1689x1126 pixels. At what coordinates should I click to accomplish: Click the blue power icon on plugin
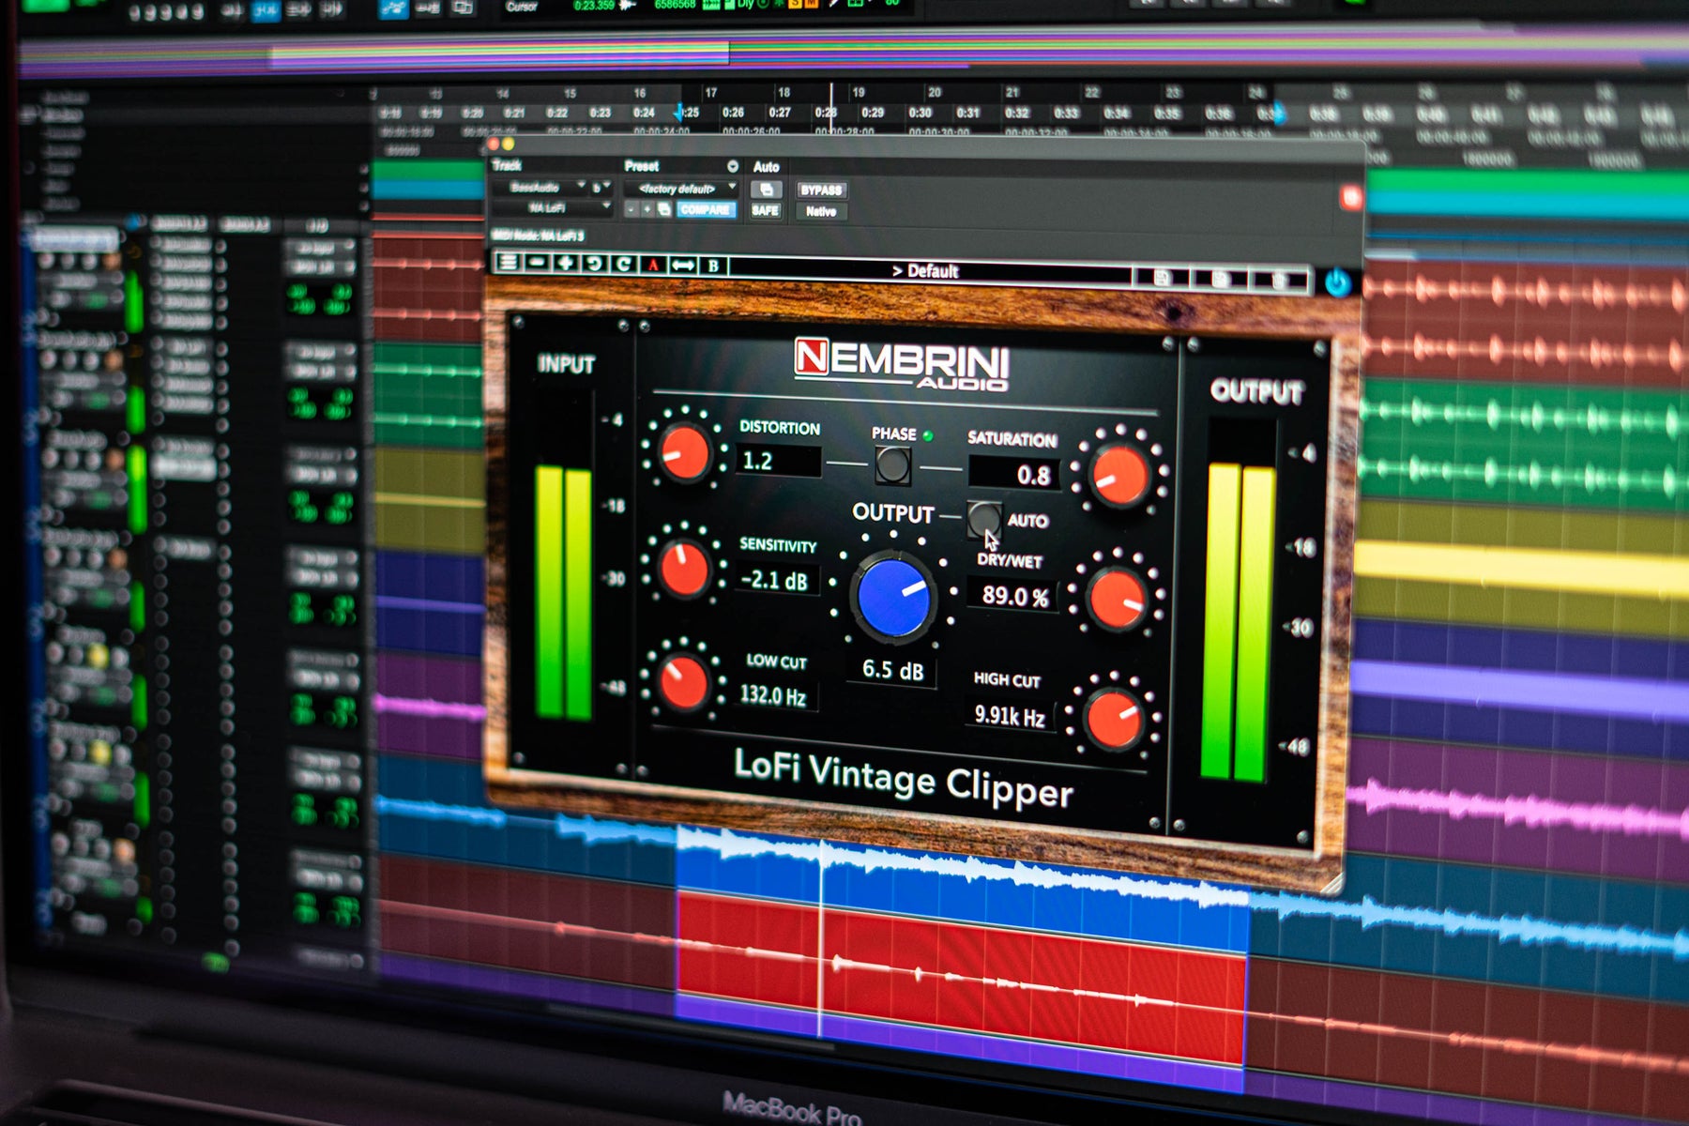[1337, 282]
